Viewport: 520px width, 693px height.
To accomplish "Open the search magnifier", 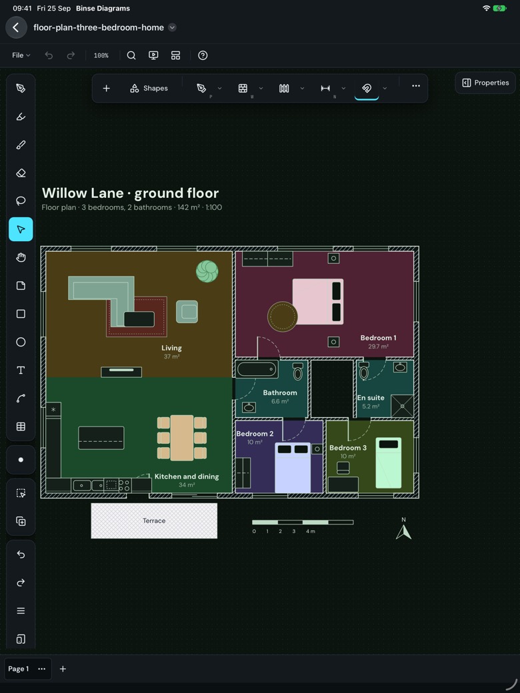I will (x=131, y=55).
